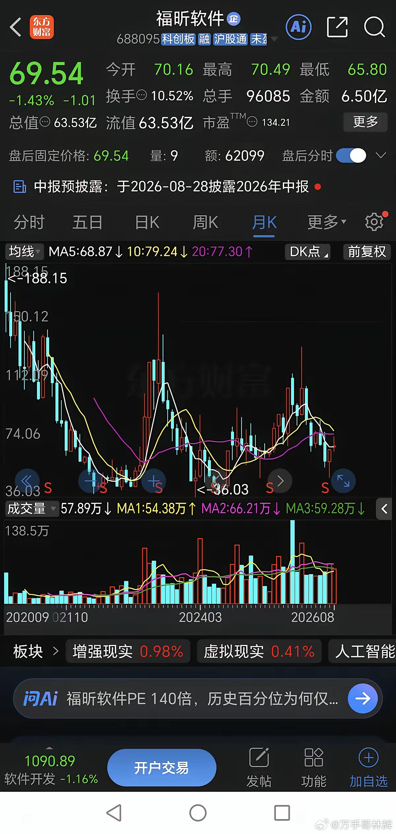
Task: Expand the 板块 chevron
Action: coord(56,651)
